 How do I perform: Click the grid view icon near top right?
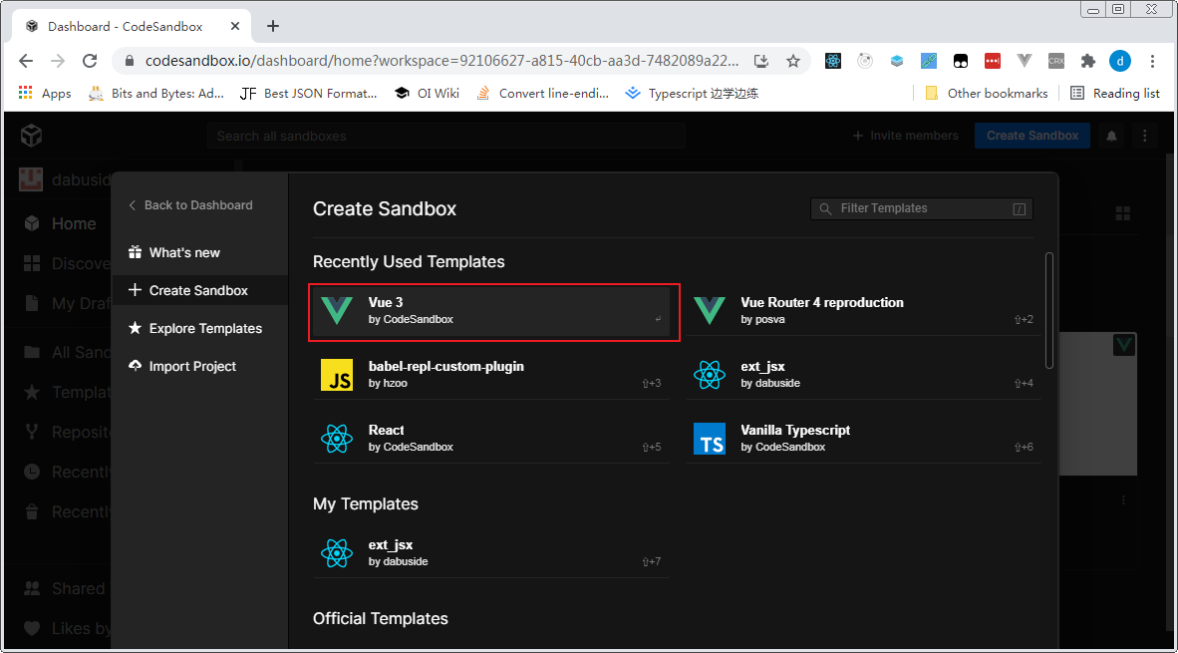coord(1123,212)
